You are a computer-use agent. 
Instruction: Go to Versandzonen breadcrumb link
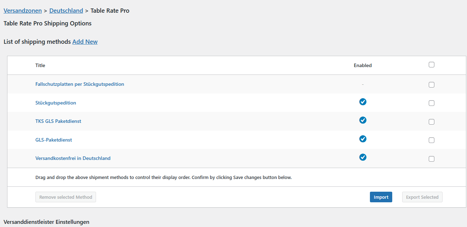coord(23,11)
